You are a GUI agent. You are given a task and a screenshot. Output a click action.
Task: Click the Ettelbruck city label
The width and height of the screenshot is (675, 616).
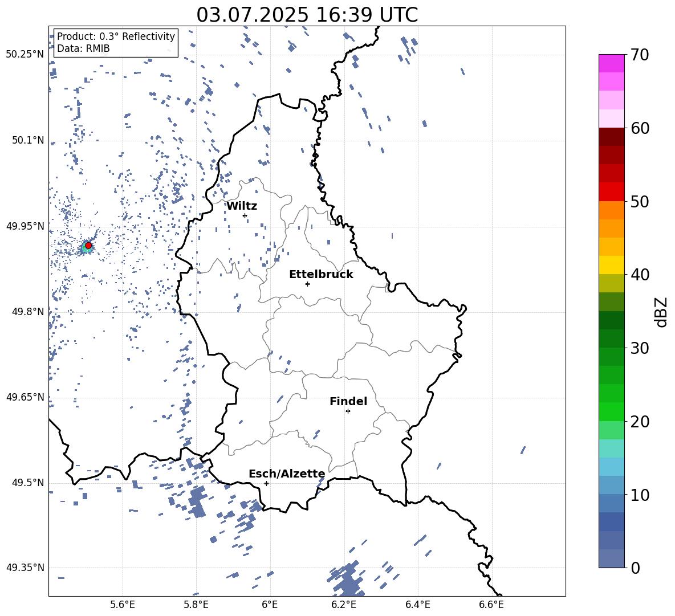pos(321,275)
